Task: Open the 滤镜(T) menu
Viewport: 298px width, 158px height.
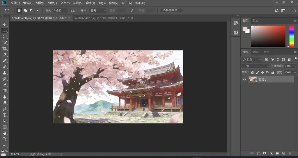Action: click(x=90, y=3)
